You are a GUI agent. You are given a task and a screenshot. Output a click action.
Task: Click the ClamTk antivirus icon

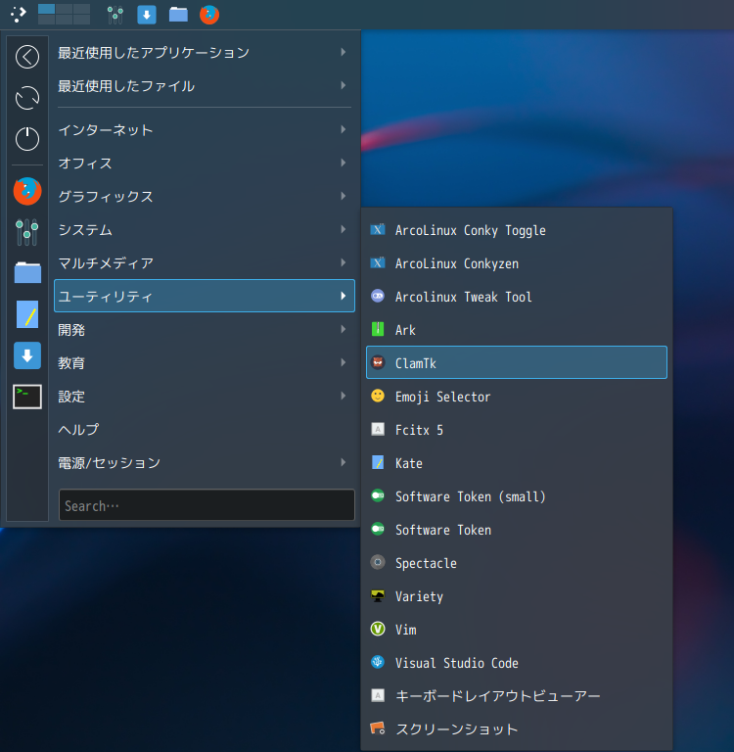[378, 362]
